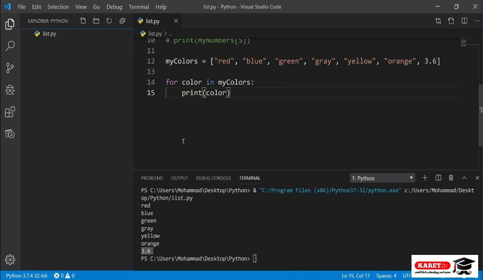Open the Source Control view
The image size is (483, 280).
(x=10, y=68)
